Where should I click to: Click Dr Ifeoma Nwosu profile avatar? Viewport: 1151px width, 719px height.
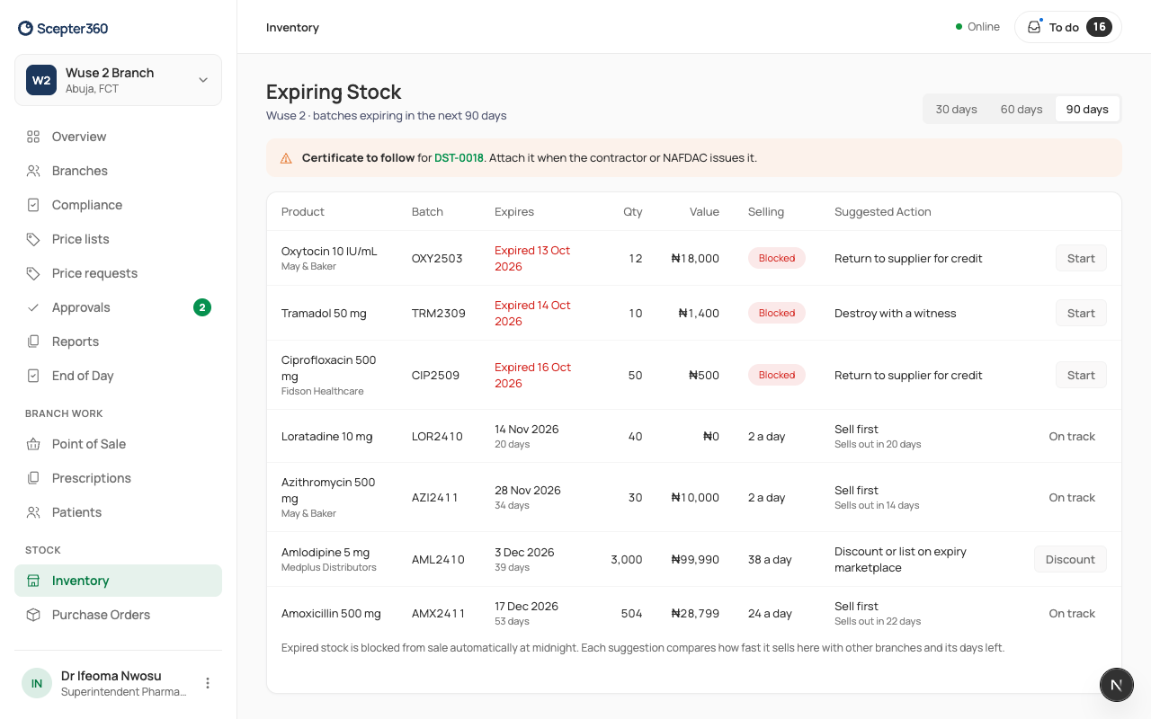(x=37, y=683)
